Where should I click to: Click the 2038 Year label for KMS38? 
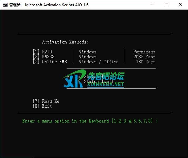click(144, 57)
